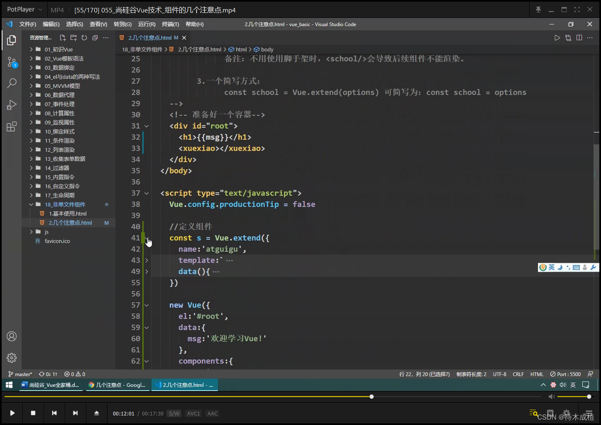Viewport: 601px width, 425px height.
Task: Open the Explorer view in activity bar
Action: pos(12,40)
